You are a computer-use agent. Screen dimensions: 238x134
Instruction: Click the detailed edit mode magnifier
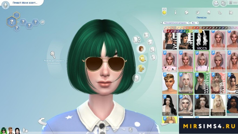(53, 55)
